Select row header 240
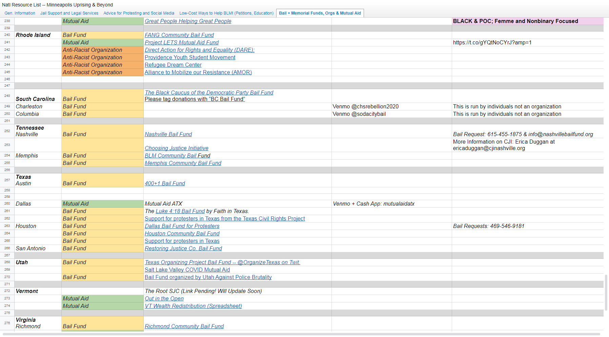 point(7,35)
